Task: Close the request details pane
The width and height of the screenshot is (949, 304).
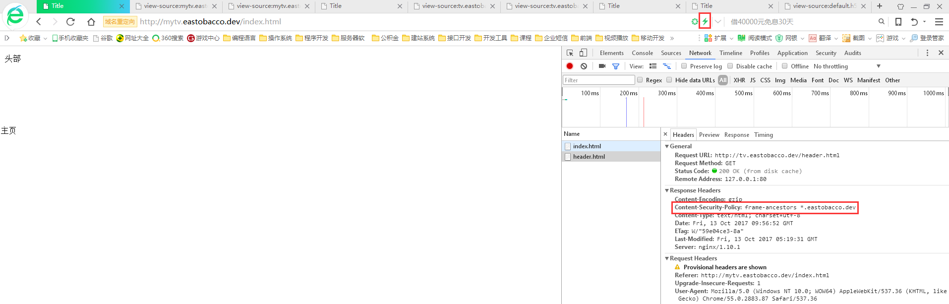Action: (x=665, y=134)
